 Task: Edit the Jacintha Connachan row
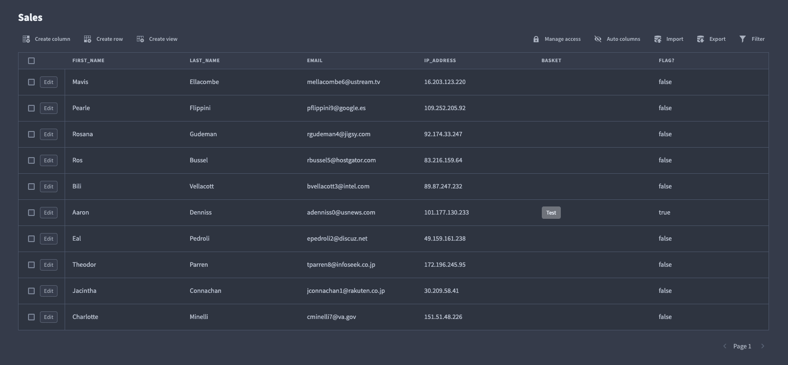coord(48,291)
